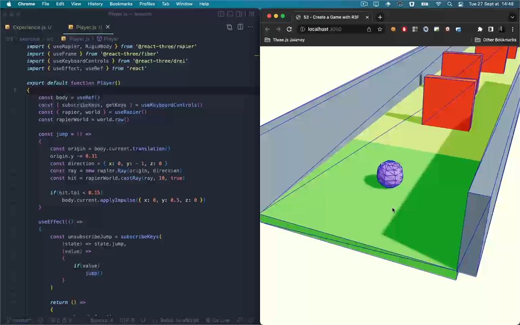520x325 pixels.
Task: Click 'src' folder in breadcrumb
Action: coord(50,39)
